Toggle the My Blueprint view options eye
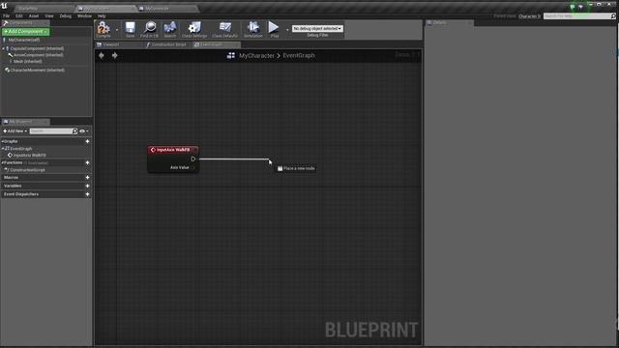The width and height of the screenshot is (619, 348). tap(82, 131)
